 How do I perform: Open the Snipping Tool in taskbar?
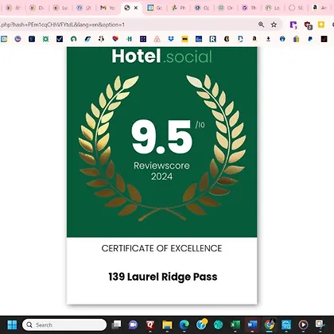(x=320, y=324)
